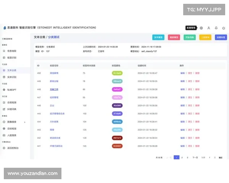Click the 文本分类 sidebar icon
This screenshot has height=183, width=229.
pyautogui.click(x=4, y=70)
